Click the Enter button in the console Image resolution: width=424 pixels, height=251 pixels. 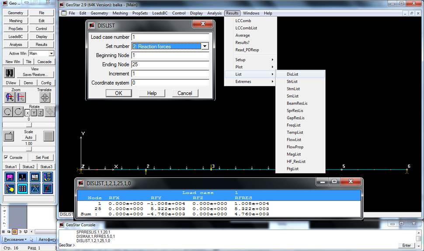coord(407,245)
